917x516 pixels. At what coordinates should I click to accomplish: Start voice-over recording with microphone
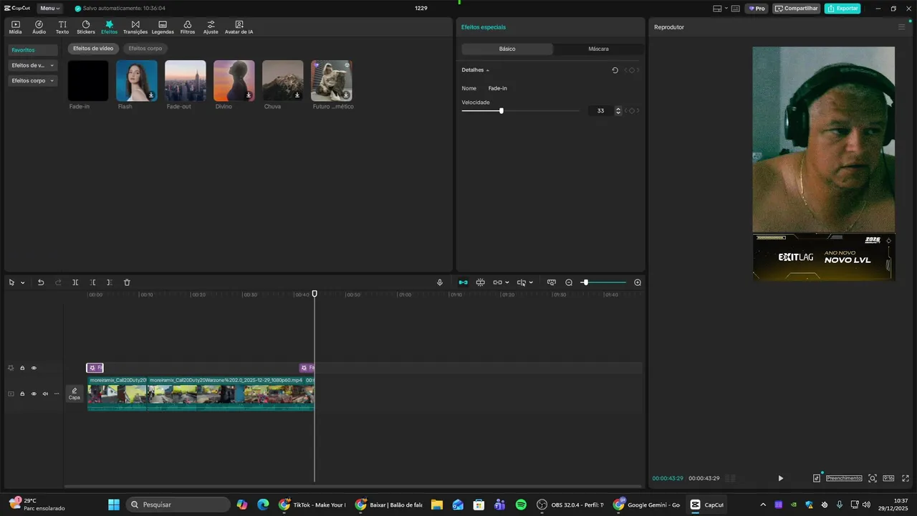coord(440,282)
